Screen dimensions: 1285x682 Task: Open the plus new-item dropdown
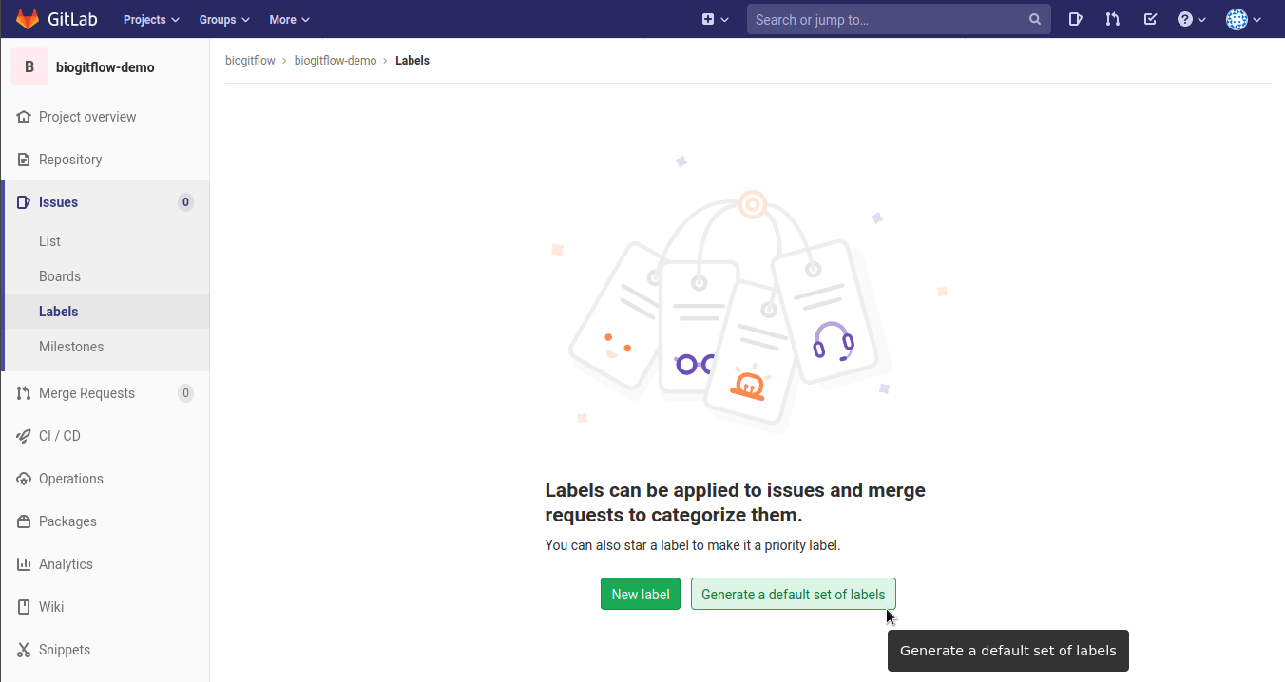715,19
